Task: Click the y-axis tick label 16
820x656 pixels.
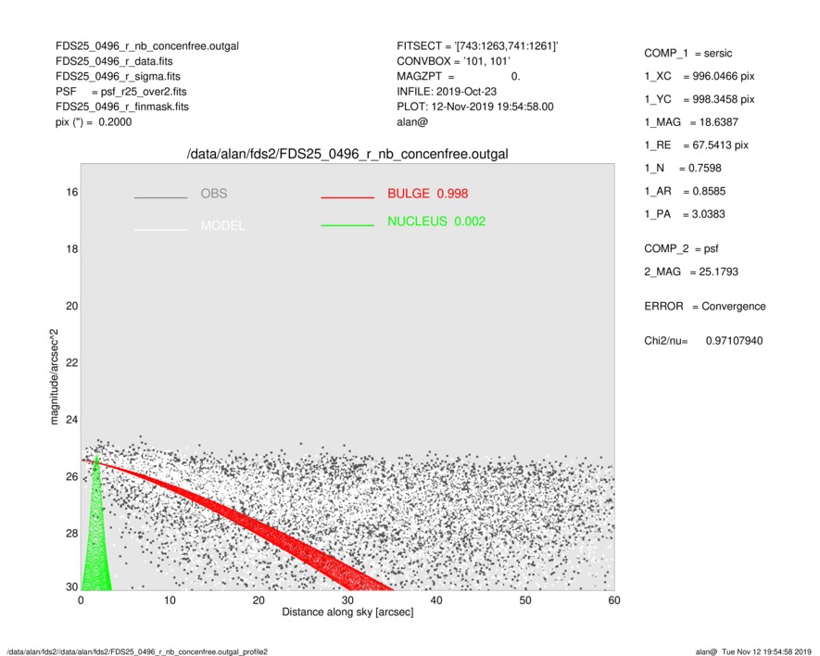Action: tap(71, 193)
